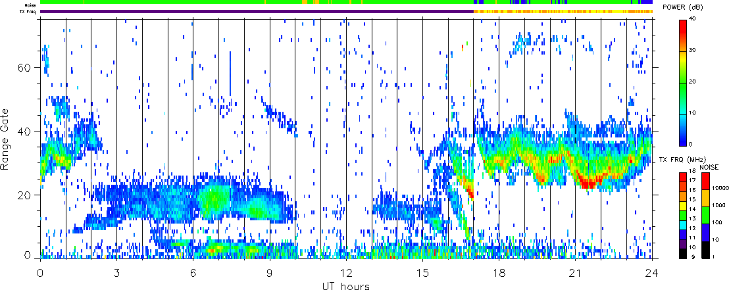
Task: Click purple swatch in TX FRQ legend
Action: tap(683, 245)
